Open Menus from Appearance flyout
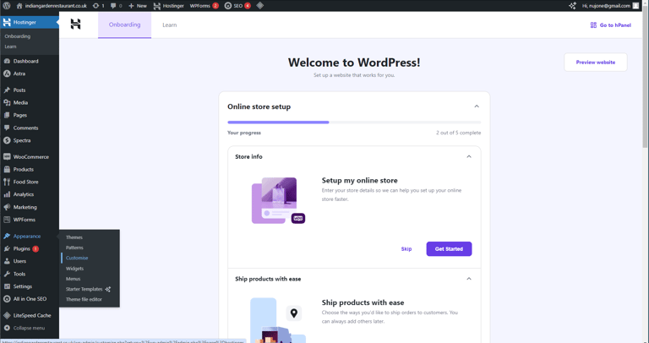Image resolution: width=649 pixels, height=343 pixels. (x=73, y=279)
